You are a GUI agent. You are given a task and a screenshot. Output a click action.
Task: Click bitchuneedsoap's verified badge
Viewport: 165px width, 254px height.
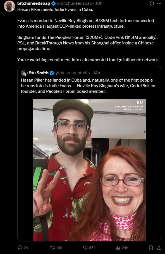click(x=54, y=3)
